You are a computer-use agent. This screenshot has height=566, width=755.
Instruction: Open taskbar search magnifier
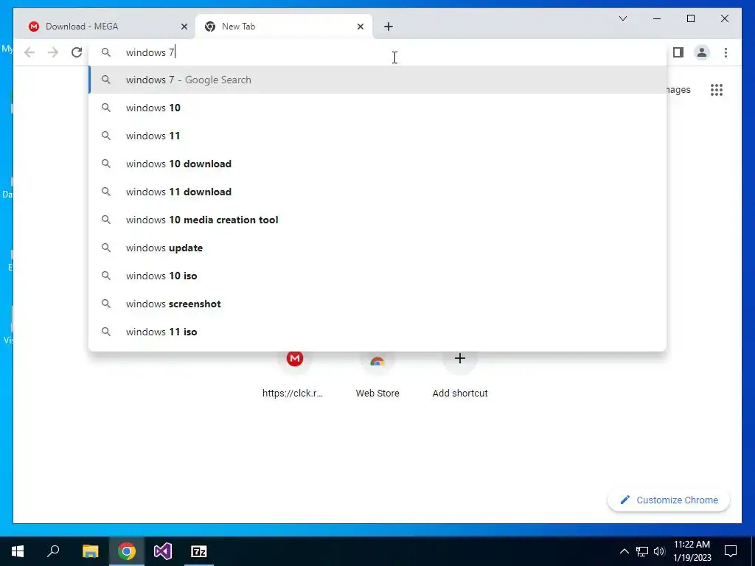[x=53, y=551]
